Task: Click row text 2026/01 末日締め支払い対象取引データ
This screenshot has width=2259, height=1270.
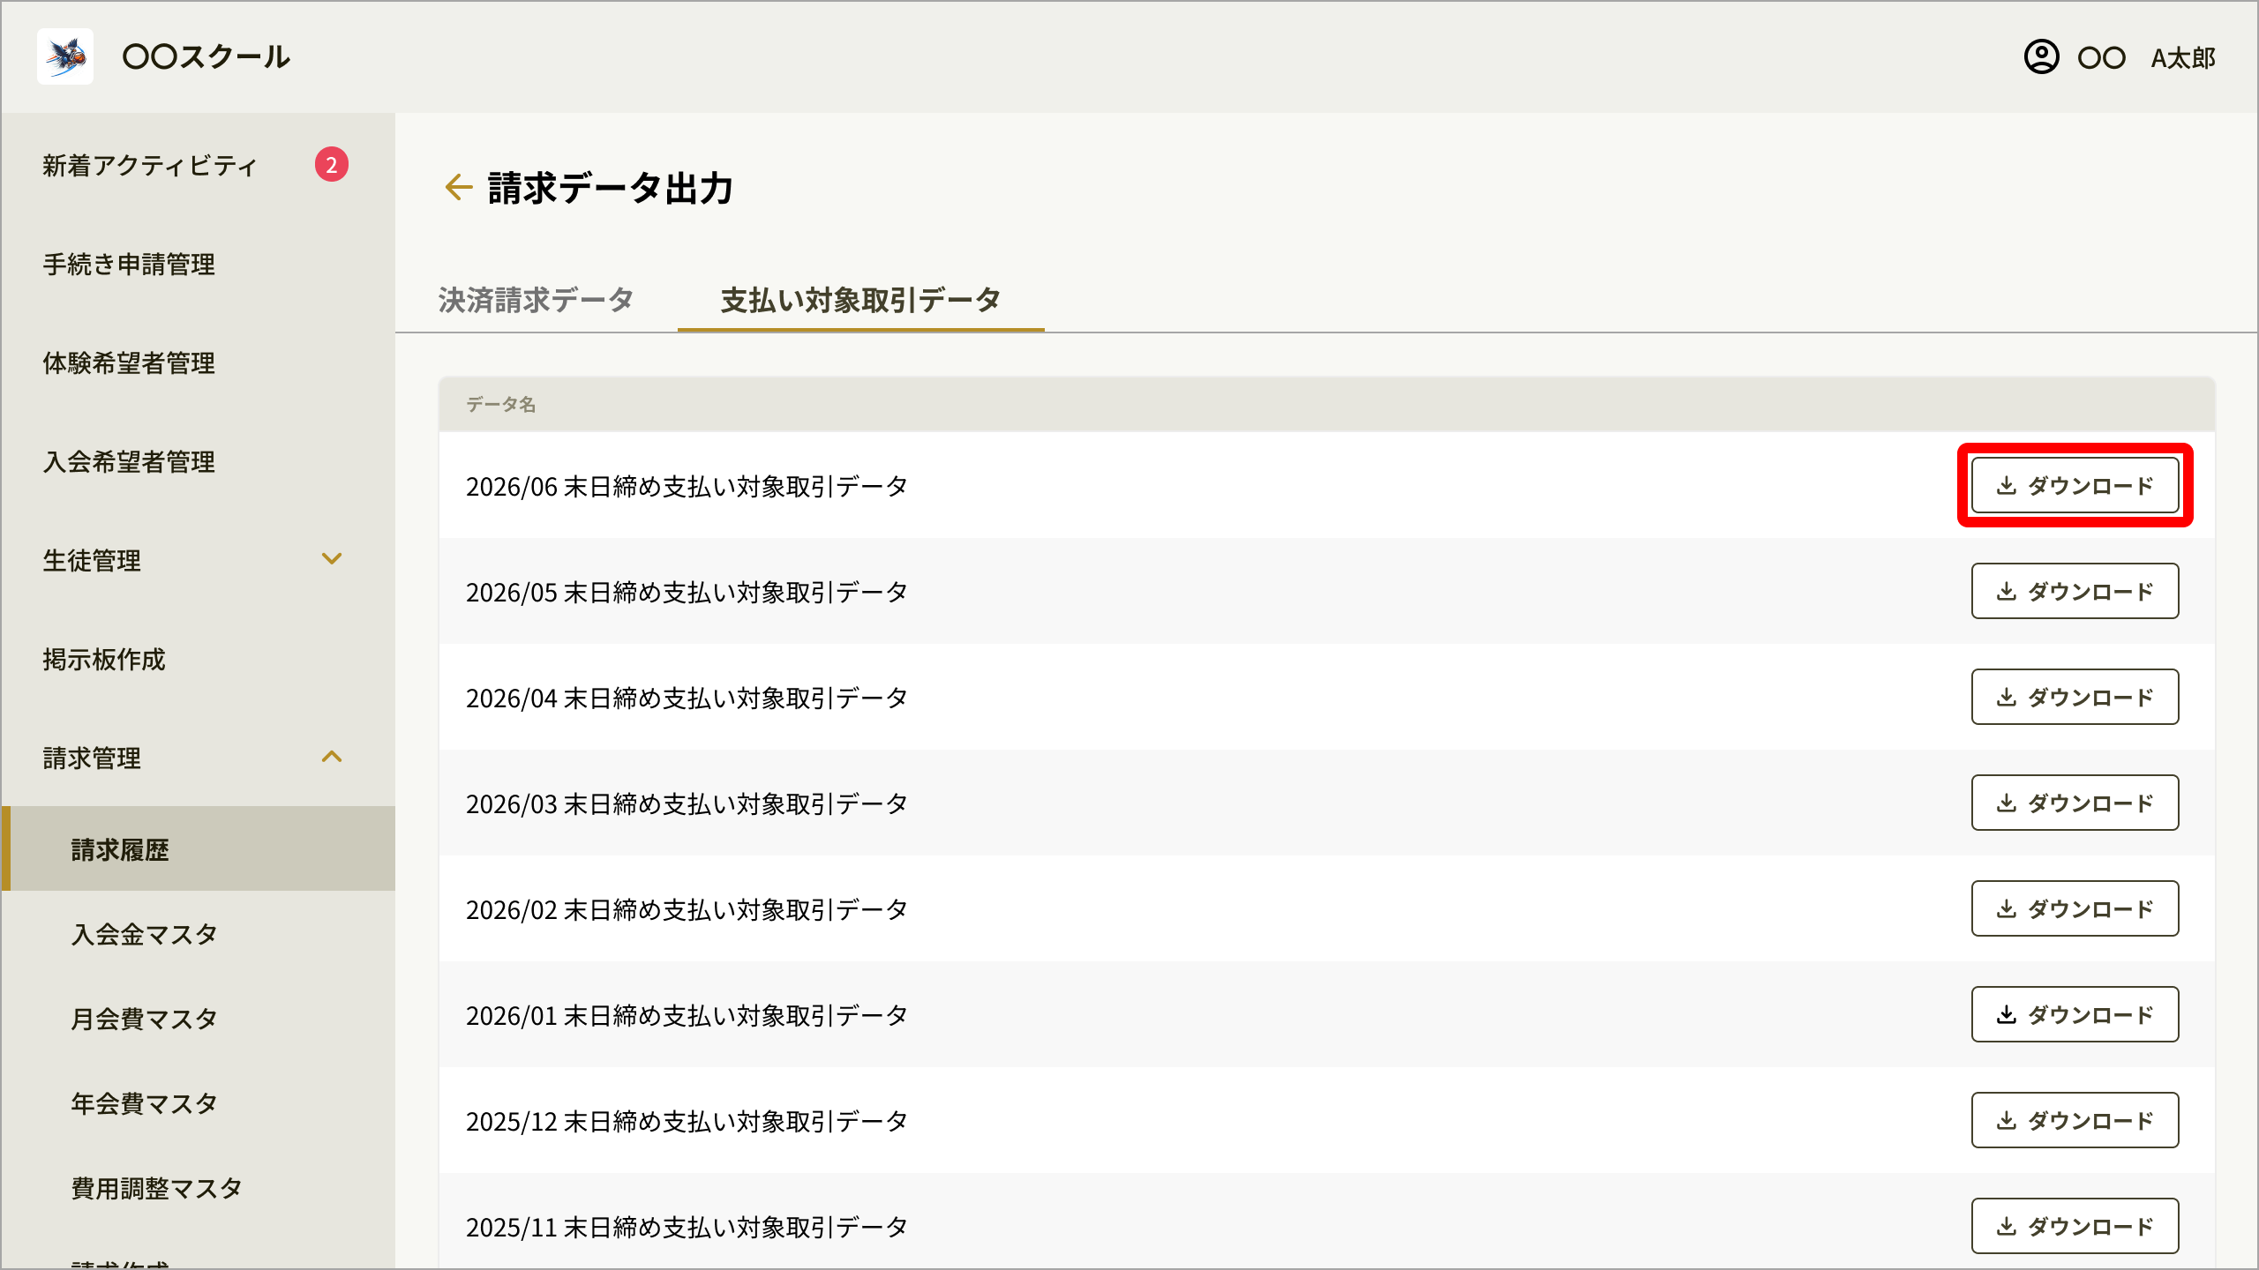Action: (x=687, y=1015)
